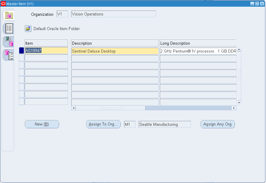Open the item folder tab with pink cube icon
The height and width of the screenshot is (183, 266).
click(x=9, y=16)
